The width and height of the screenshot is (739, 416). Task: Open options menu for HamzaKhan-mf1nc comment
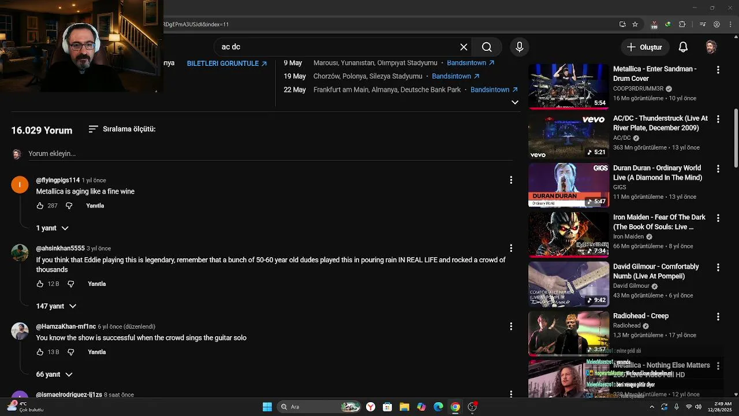point(511,326)
